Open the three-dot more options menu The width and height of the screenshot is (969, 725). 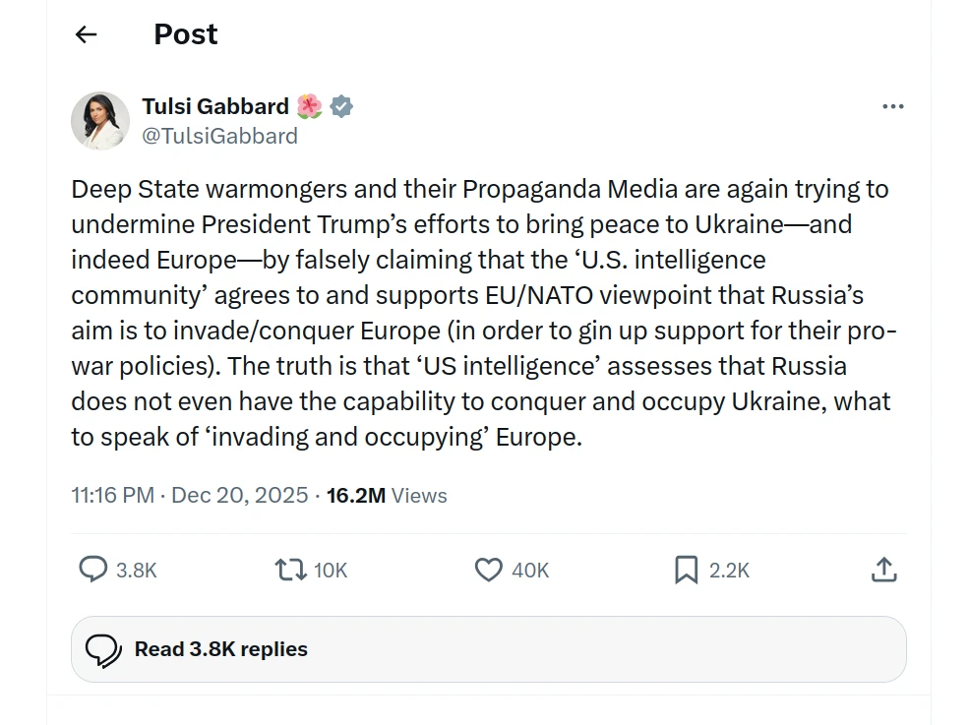(892, 107)
